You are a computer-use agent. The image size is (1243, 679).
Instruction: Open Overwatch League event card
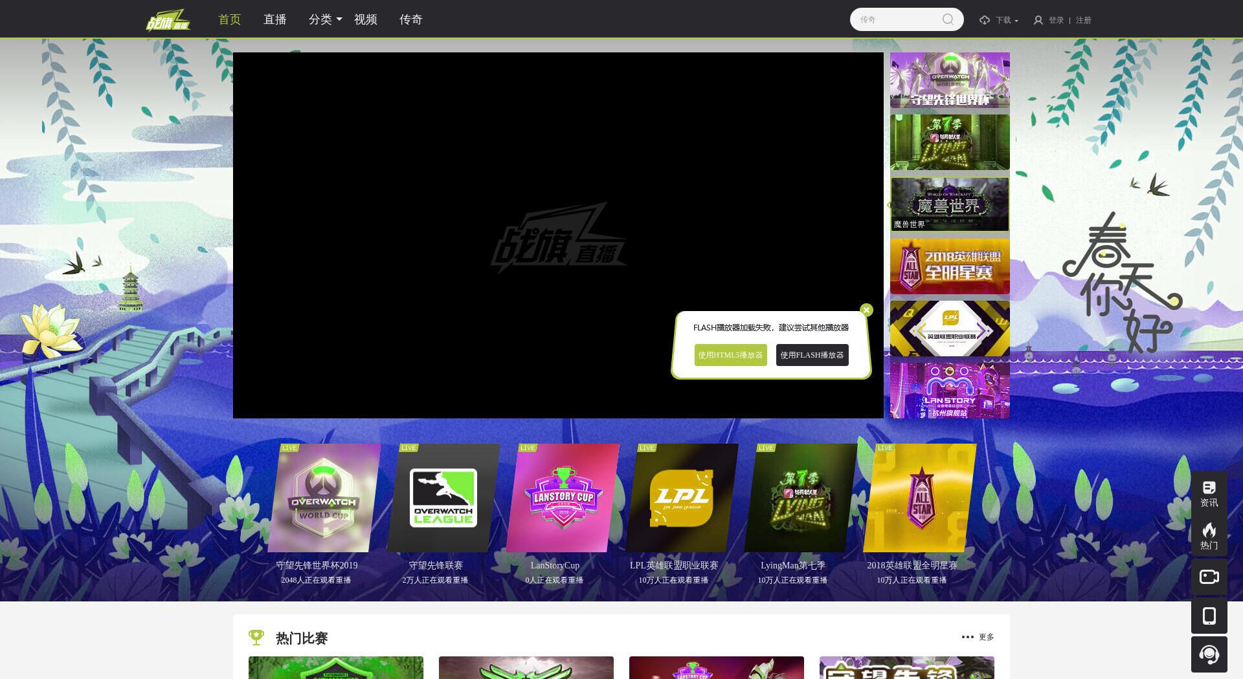click(x=443, y=498)
